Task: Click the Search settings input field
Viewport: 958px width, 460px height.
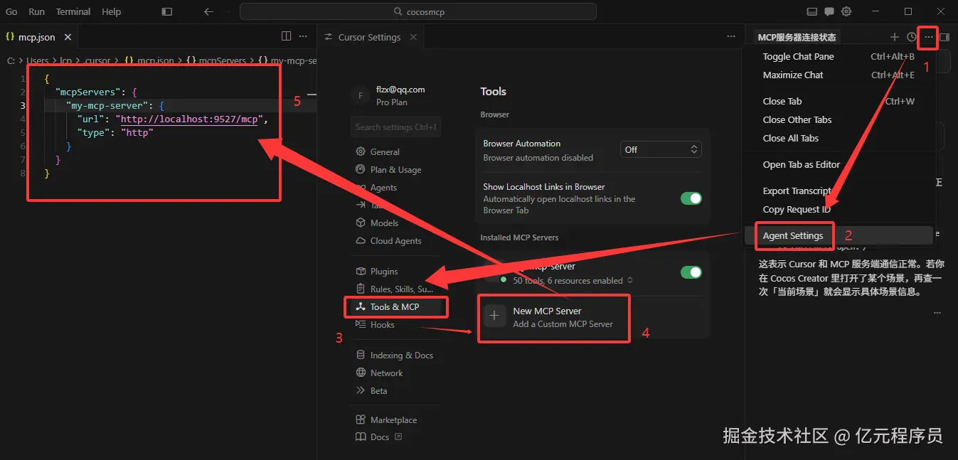Action: click(395, 127)
